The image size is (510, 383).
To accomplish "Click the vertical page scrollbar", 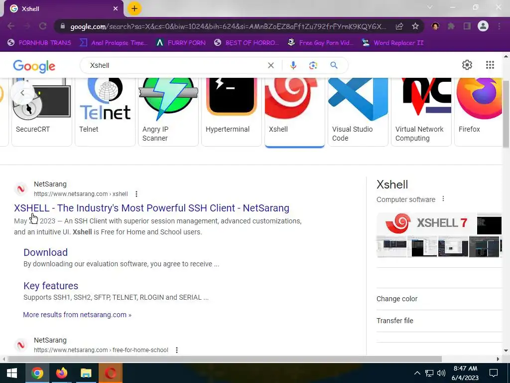I will pyautogui.click(x=506, y=114).
